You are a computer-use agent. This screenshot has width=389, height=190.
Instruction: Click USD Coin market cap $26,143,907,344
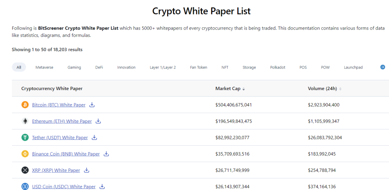232,187
